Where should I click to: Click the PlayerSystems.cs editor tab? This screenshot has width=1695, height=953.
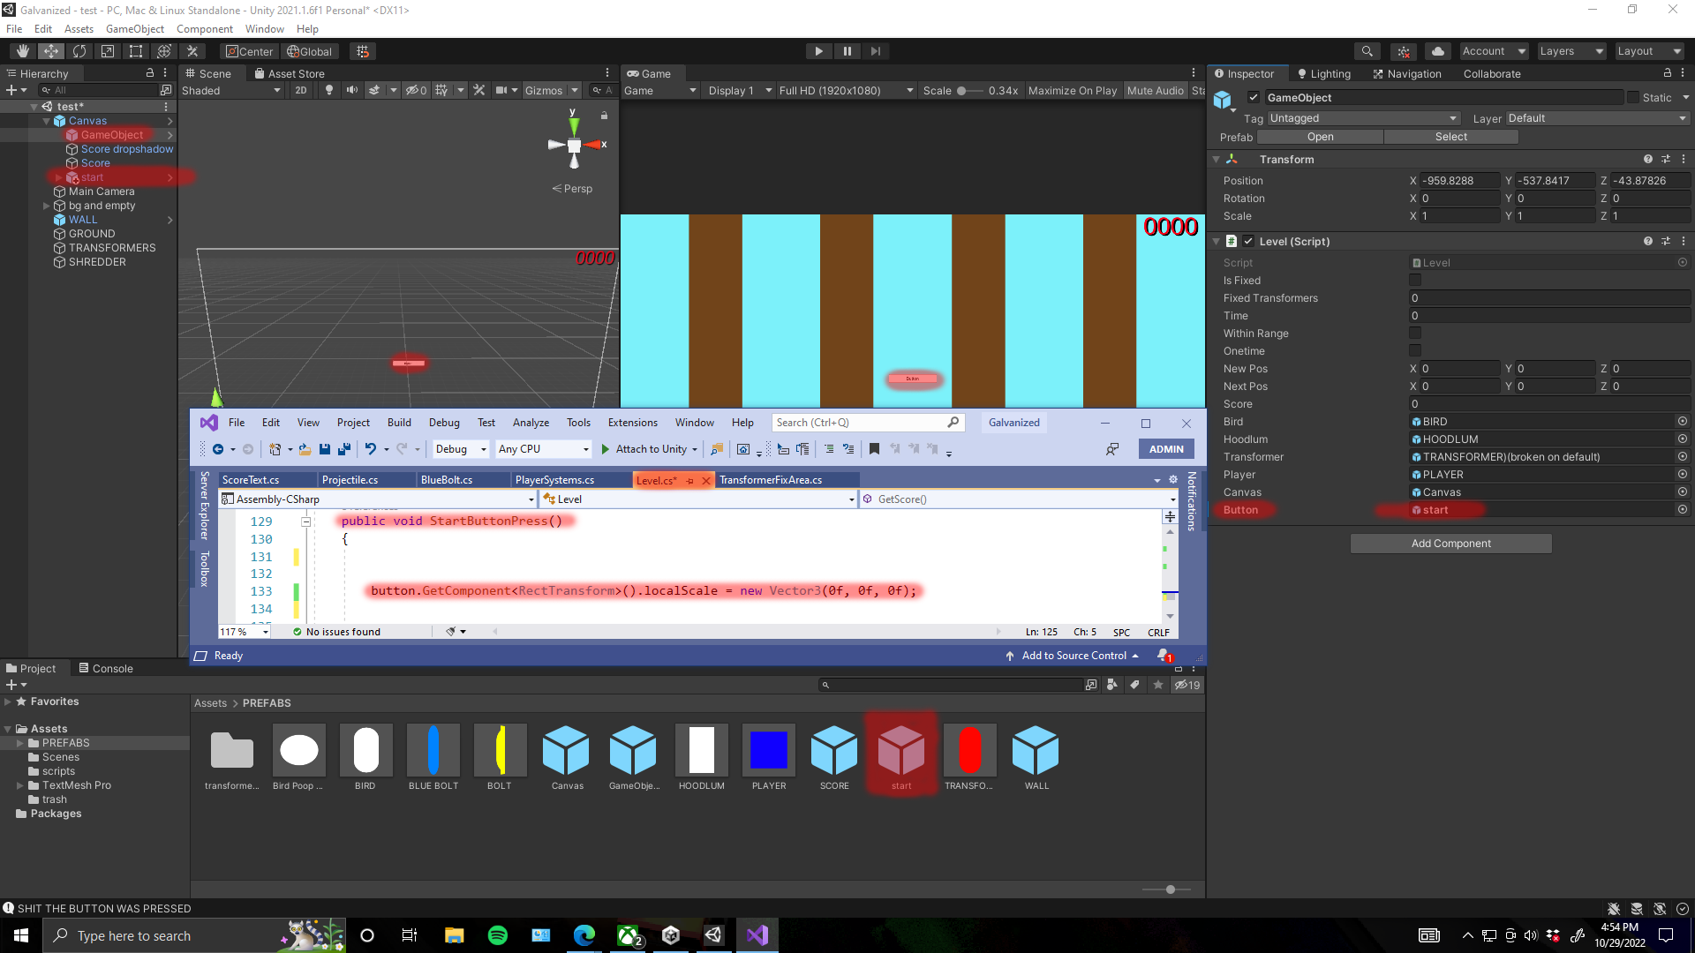(554, 479)
